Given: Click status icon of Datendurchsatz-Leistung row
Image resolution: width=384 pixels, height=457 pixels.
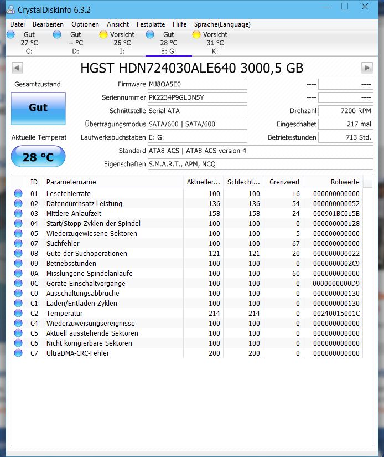Looking at the screenshot, I should 18,203.
